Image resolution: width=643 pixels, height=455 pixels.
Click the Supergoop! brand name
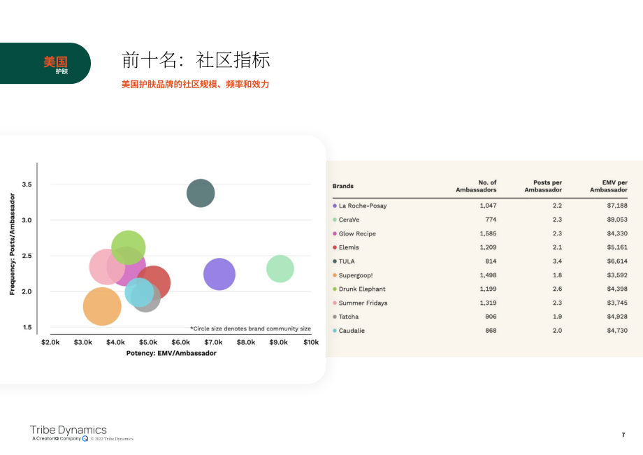(x=356, y=275)
